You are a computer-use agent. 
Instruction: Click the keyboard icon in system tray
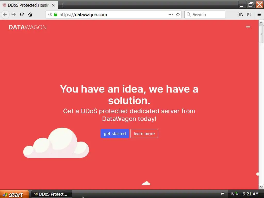pyautogui.click(x=222, y=194)
